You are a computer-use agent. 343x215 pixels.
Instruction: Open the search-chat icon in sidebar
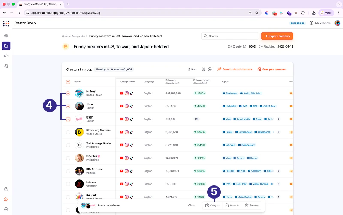[6, 66]
